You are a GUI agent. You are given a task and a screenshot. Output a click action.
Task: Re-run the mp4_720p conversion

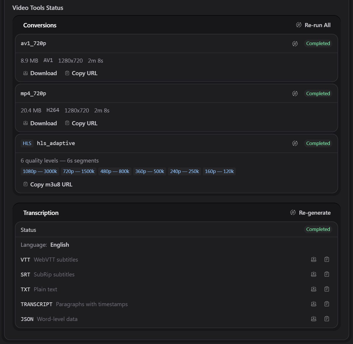pos(295,94)
